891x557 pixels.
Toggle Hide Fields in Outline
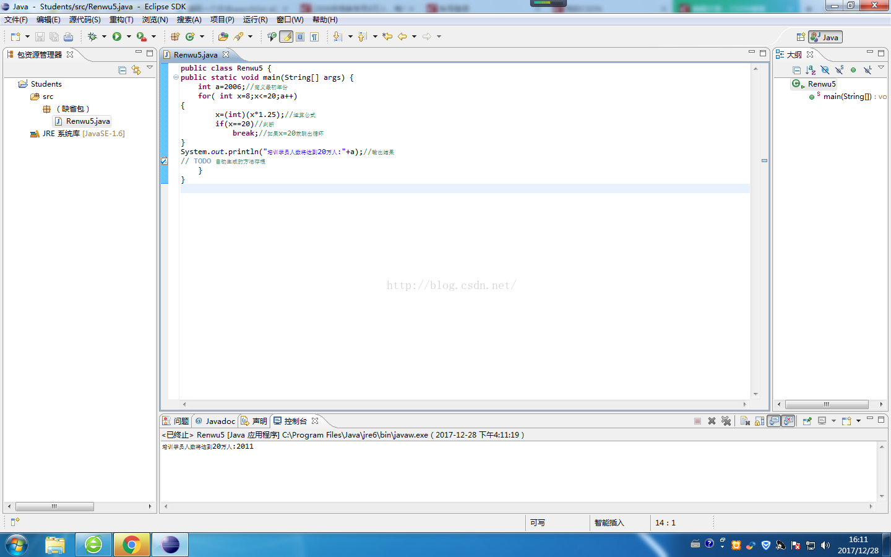coord(825,70)
